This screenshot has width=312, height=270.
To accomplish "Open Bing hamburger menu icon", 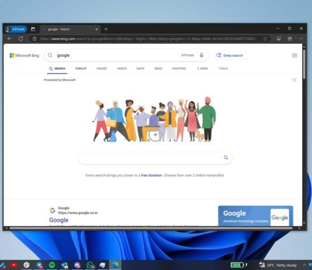I will click(294, 56).
